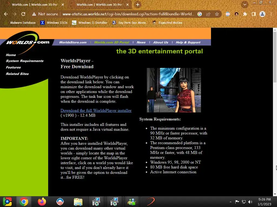Screen dimensions: 277x207
Task: Expand the tab search dropdown arrow
Action: click(x=245, y=5)
